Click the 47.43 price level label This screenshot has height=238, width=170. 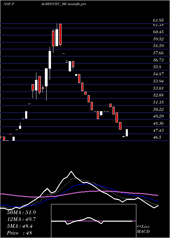158,131
